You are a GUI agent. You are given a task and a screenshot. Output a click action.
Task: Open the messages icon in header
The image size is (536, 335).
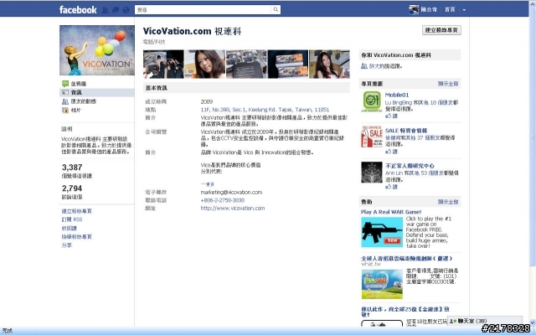point(116,10)
